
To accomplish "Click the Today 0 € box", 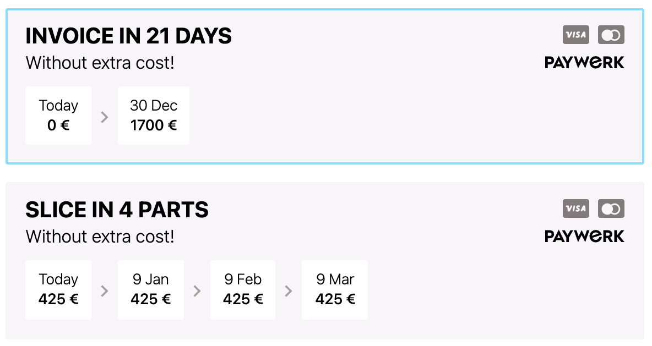I will click(58, 116).
